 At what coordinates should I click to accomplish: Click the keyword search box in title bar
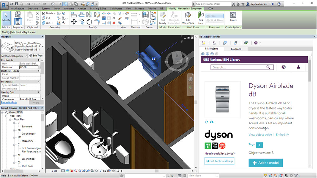[213, 4]
